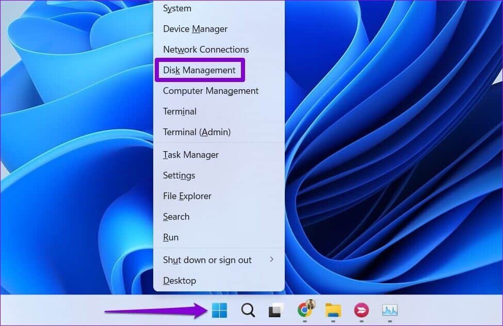Open the performance monitor chart icon on taskbar
Image resolution: width=503 pixels, height=326 pixels.
(390, 311)
